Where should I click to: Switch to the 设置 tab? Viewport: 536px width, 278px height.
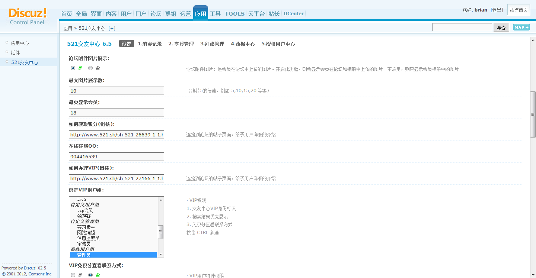(x=127, y=44)
